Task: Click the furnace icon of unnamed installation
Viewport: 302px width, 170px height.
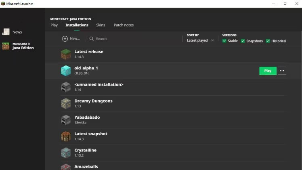Action: click(66, 87)
